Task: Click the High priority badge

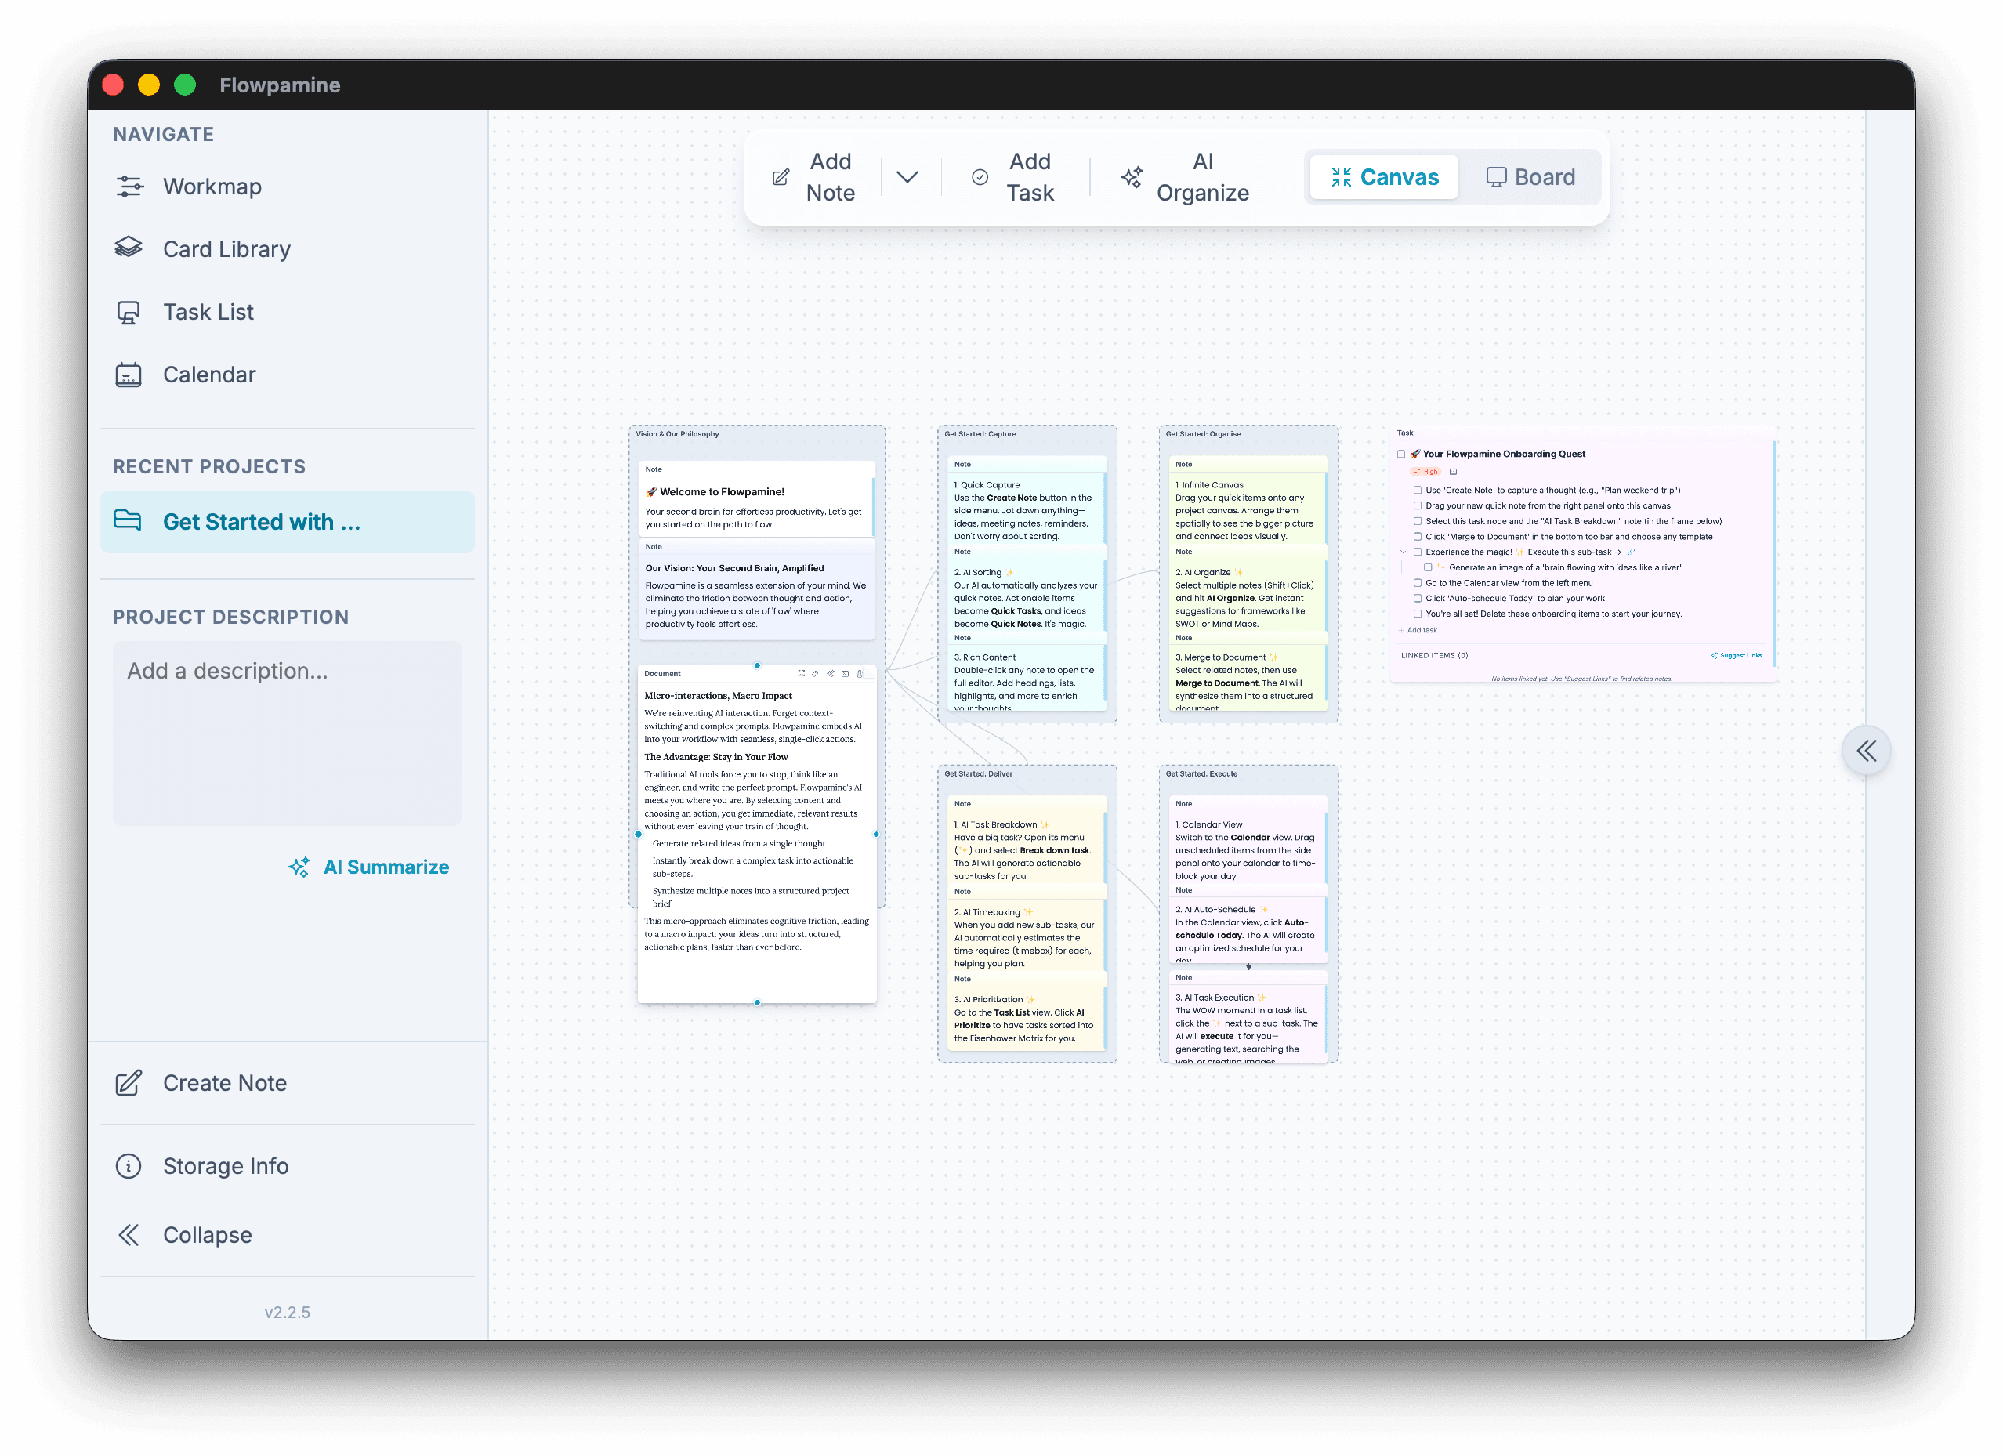Action: 1426,472
